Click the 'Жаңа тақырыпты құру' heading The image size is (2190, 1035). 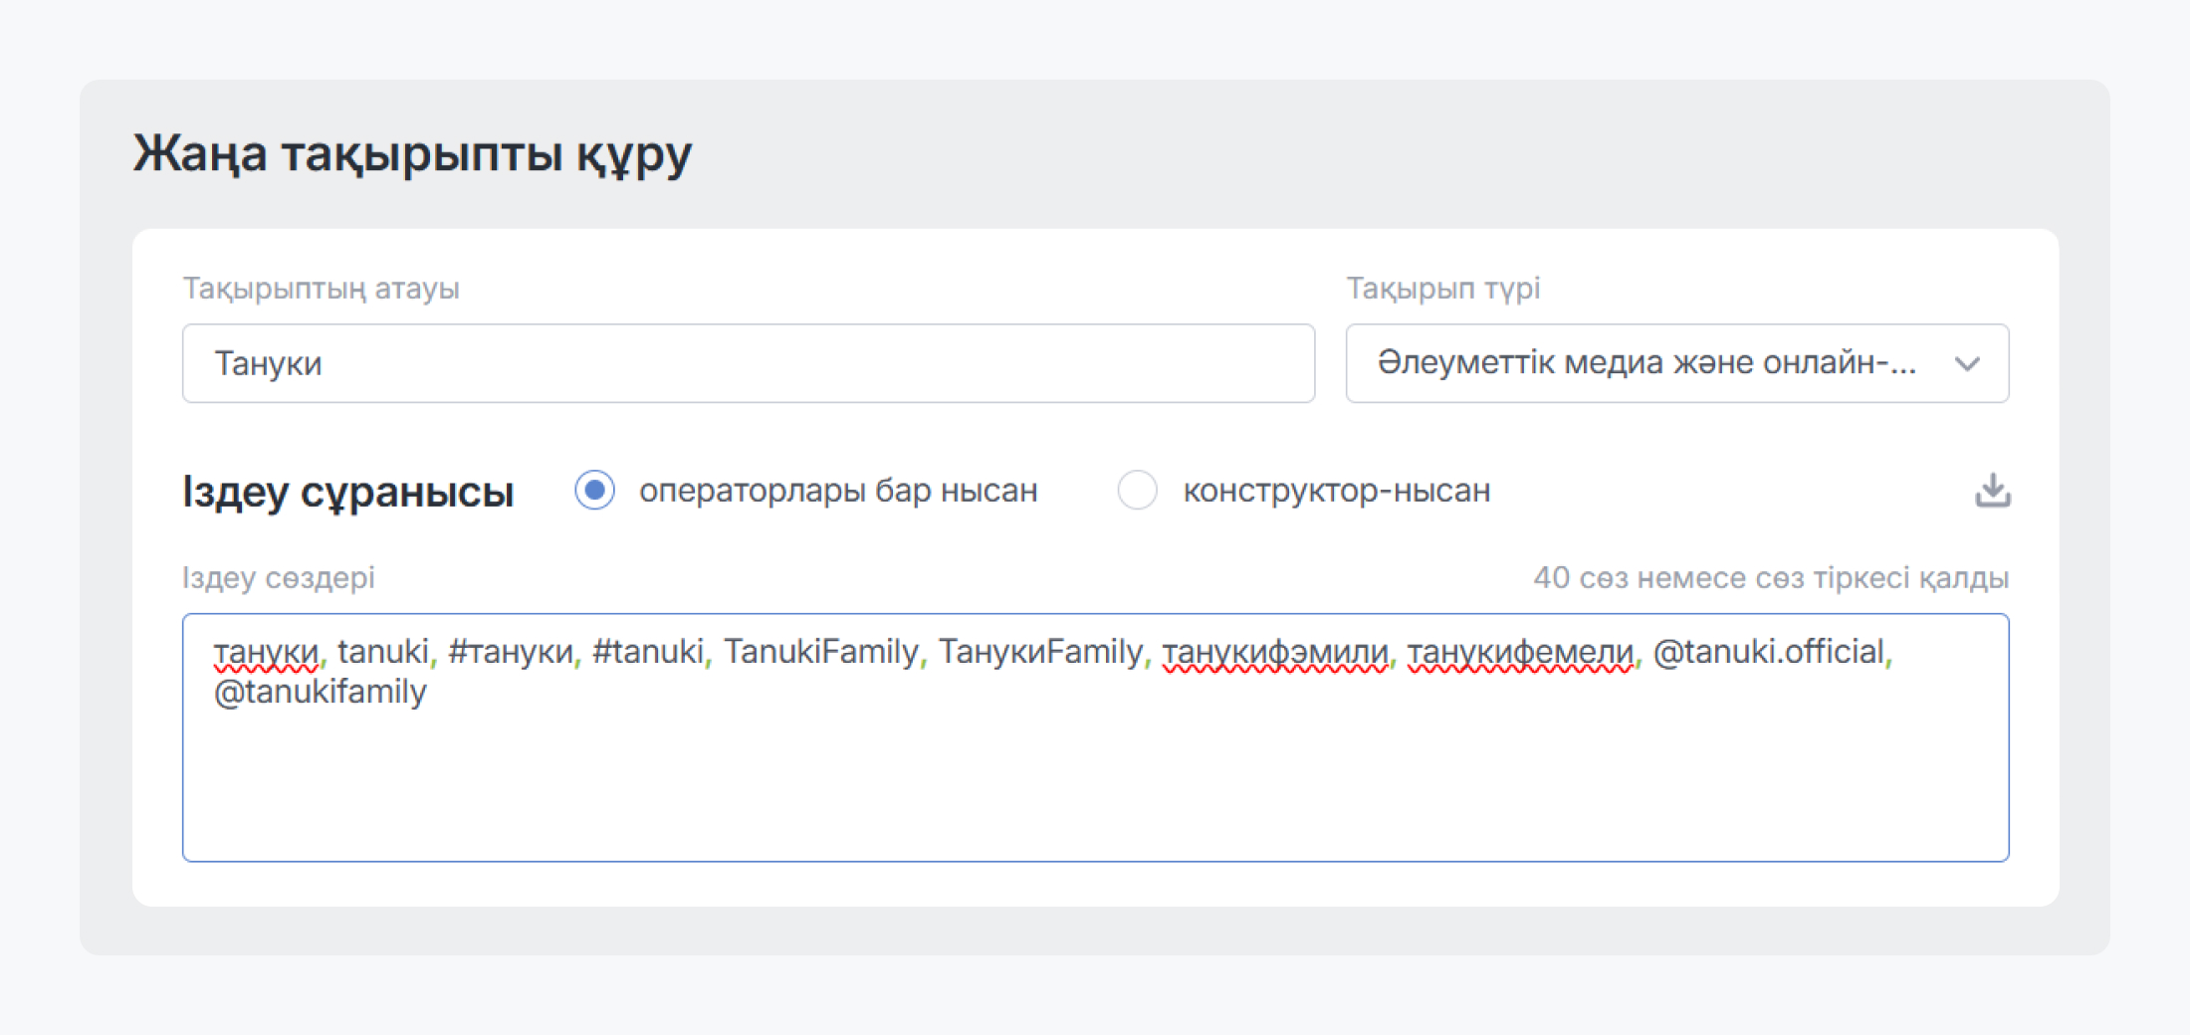(412, 154)
